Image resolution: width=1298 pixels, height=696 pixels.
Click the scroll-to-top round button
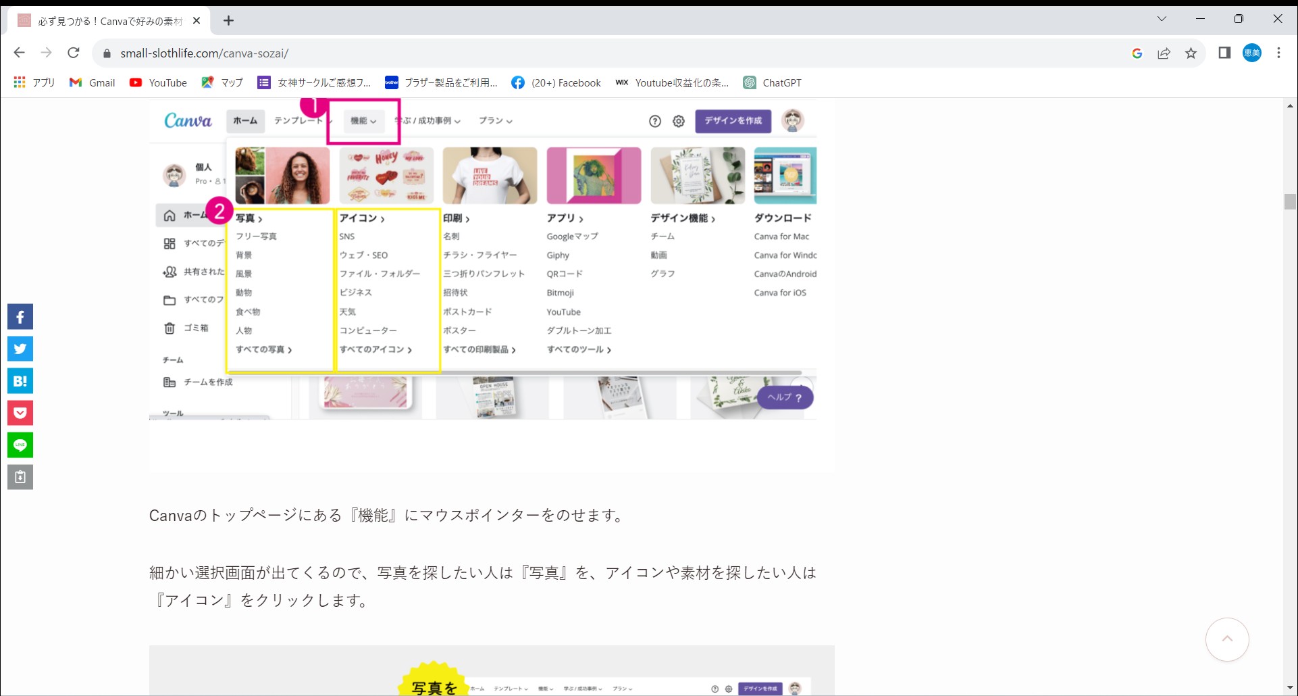coord(1227,639)
